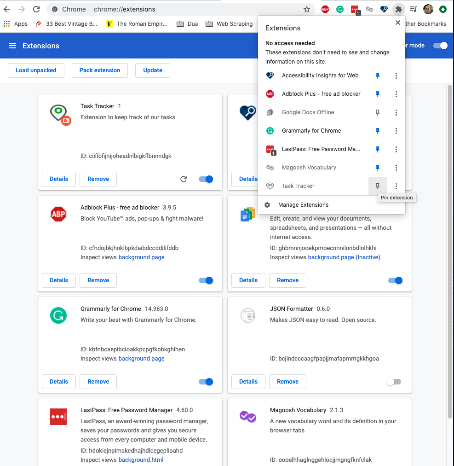Open the Apps grid in bookmarks bar
Viewport: 454px width, 466px height.
tap(16, 24)
